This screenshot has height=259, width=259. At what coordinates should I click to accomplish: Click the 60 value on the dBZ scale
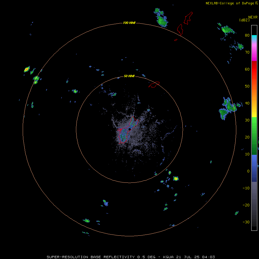[247, 69]
